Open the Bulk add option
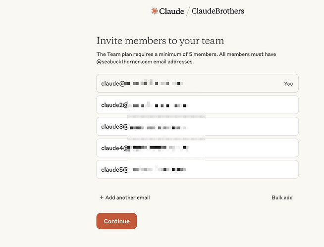This screenshot has height=247, width=324. click(282, 198)
